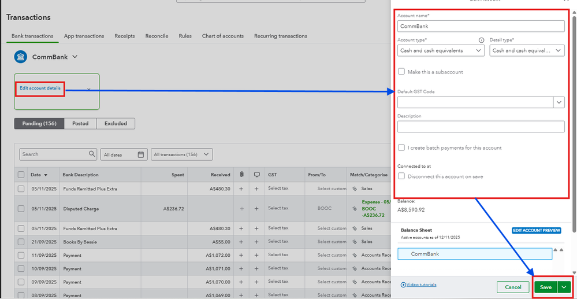
Task: Open the All dates filter
Action: [x=124, y=155]
